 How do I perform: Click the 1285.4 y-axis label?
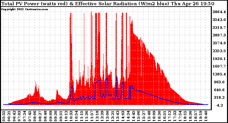coord(219,74)
